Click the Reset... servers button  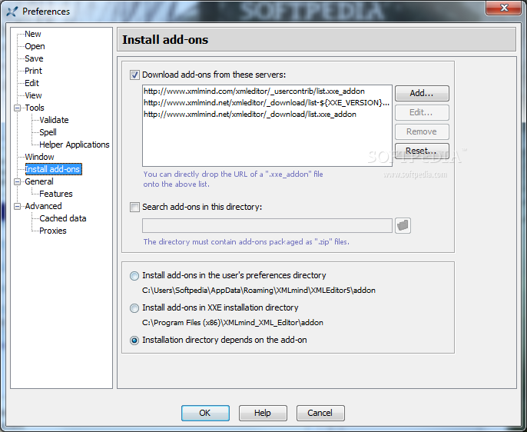click(x=422, y=151)
